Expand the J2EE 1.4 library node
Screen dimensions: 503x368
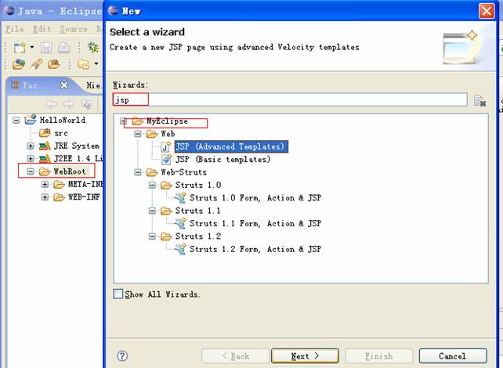31,159
